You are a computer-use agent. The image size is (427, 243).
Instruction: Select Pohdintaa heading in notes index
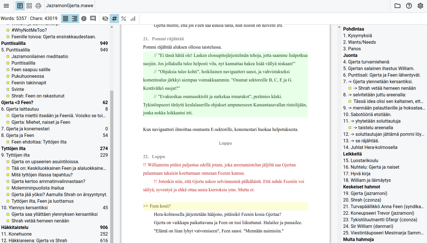(x=354, y=29)
